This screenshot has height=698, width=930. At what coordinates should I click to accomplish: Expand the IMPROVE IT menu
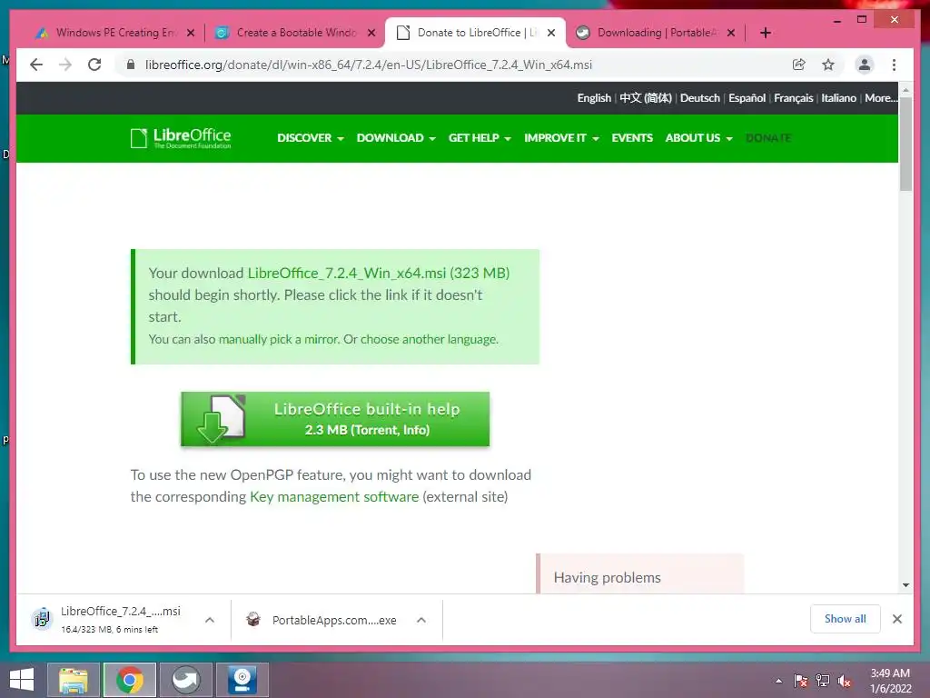pyautogui.click(x=561, y=138)
